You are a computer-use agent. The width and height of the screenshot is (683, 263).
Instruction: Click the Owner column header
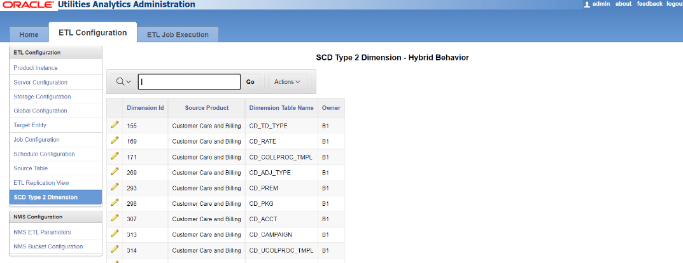[331, 108]
